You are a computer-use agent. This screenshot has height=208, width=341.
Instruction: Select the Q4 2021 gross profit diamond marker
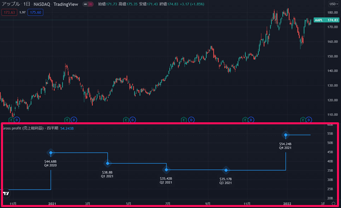(x=286, y=135)
